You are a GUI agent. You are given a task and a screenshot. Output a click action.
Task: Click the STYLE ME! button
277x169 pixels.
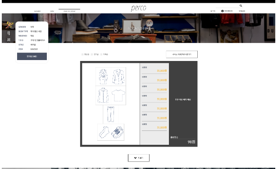pos(32,56)
